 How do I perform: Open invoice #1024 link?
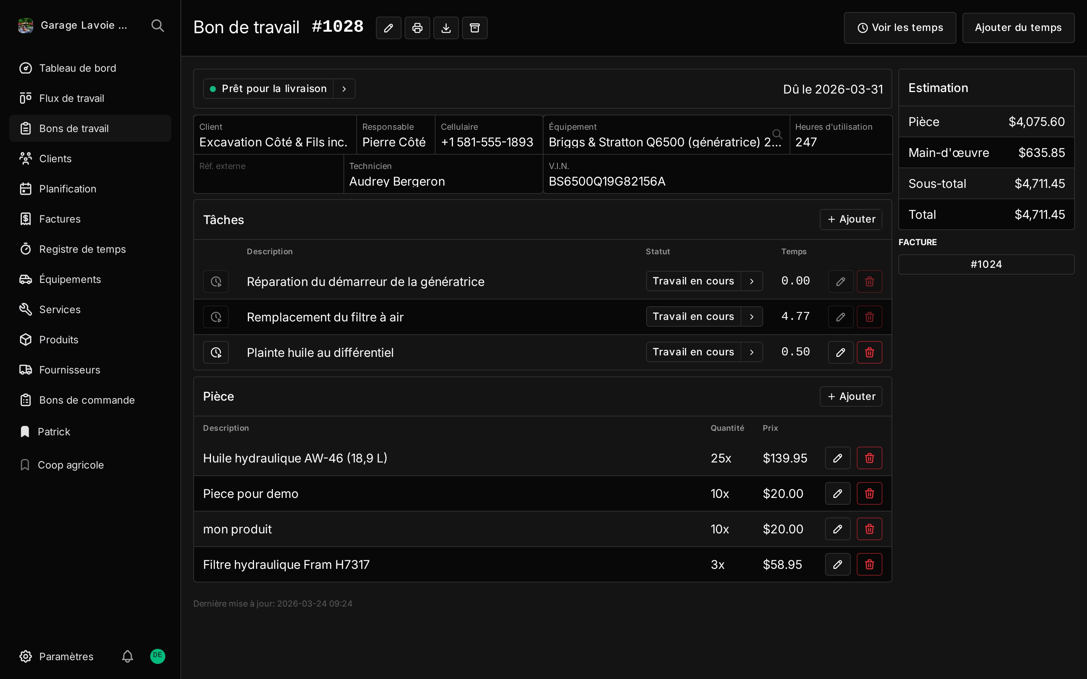click(986, 264)
